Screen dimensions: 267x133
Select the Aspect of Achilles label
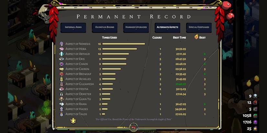[x=78, y=79]
